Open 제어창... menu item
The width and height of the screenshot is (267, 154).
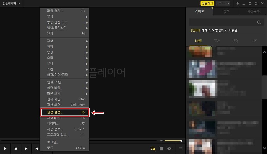[64, 123]
